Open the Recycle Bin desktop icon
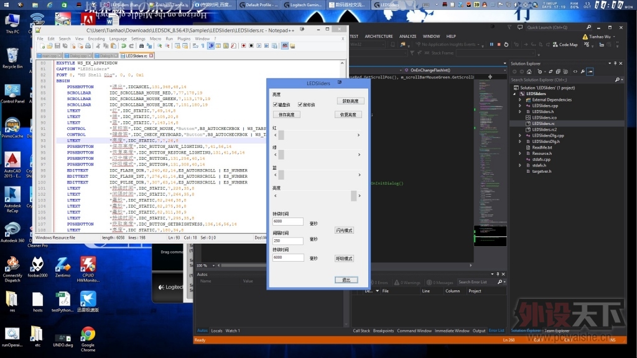The width and height of the screenshot is (637, 358). coord(12,58)
